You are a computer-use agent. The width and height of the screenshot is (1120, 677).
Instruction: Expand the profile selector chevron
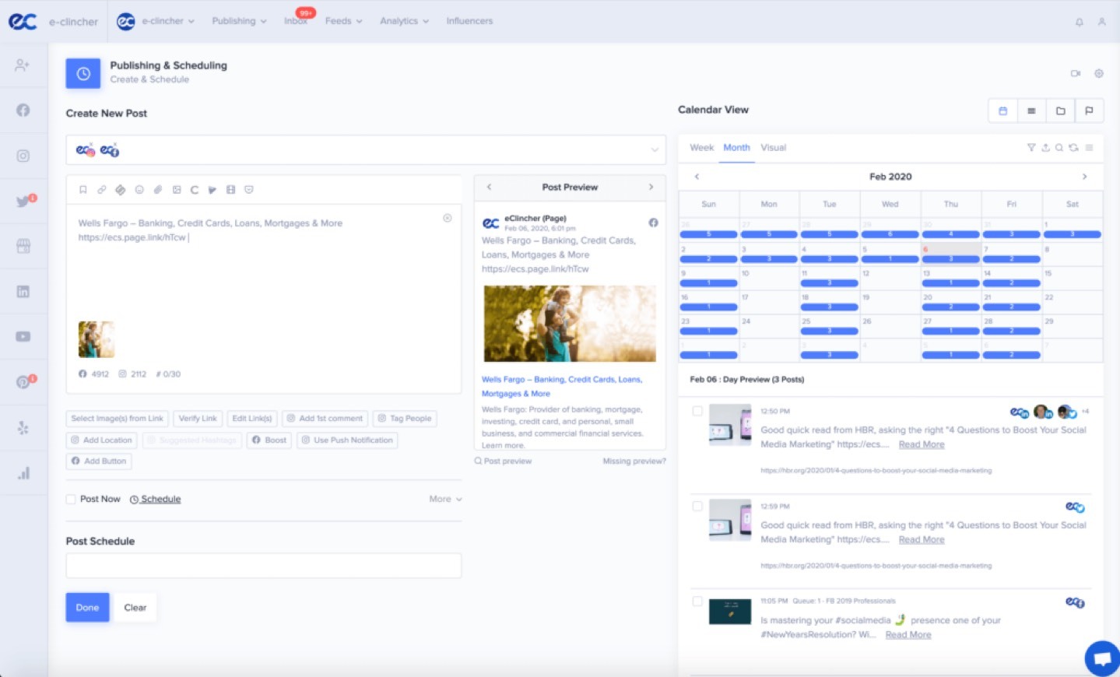coord(655,150)
